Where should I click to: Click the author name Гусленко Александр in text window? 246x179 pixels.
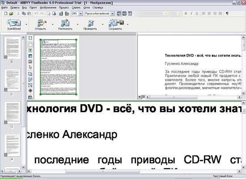[182, 64]
